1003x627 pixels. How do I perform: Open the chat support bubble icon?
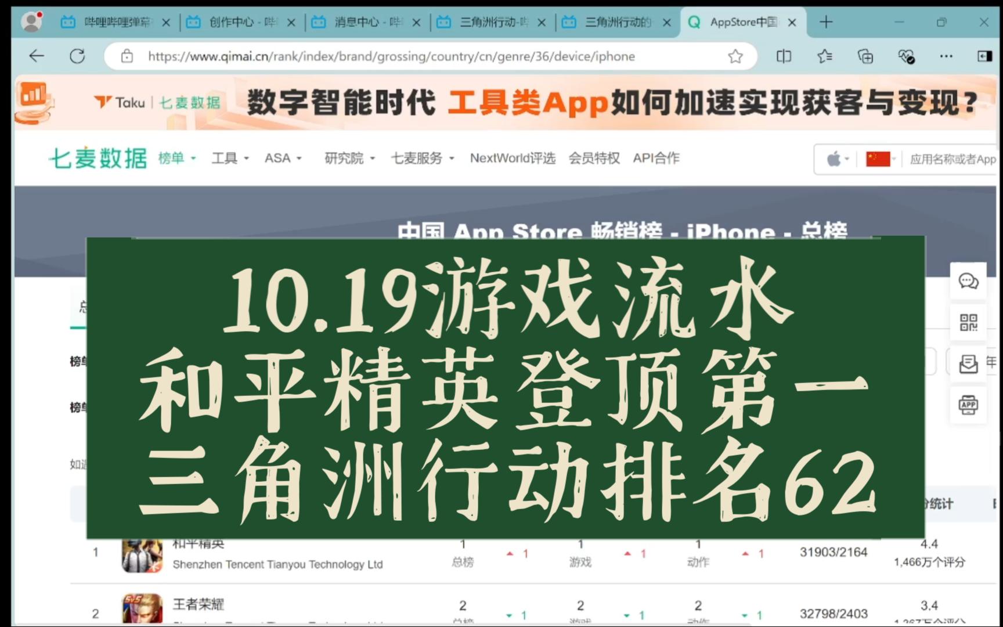[968, 282]
